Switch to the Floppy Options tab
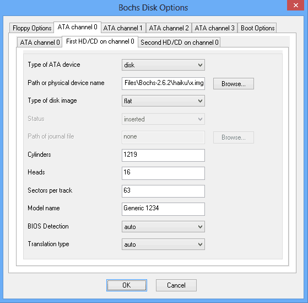This screenshot has width=308, height=303. click(x=31, y=28)
